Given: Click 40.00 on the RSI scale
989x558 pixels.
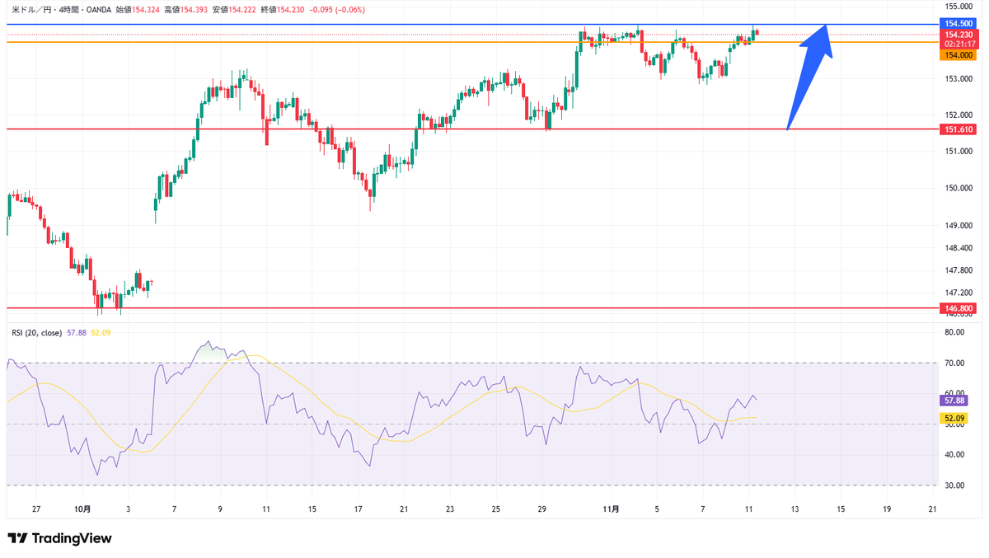Looking at the screenshot, I should (954, 455).
